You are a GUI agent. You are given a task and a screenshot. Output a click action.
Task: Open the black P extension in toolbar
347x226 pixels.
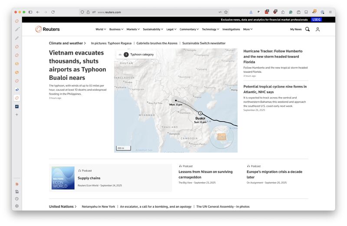(x=259, y=12)
